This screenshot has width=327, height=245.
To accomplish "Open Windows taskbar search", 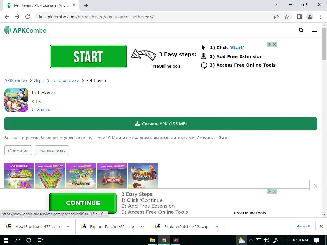I will [17, 240].
